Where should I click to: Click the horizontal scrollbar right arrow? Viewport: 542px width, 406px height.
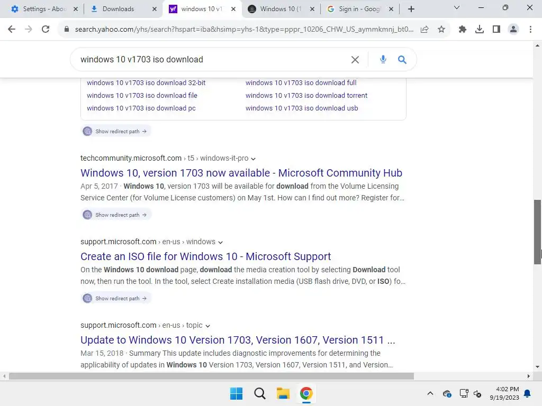click(529, 376)
